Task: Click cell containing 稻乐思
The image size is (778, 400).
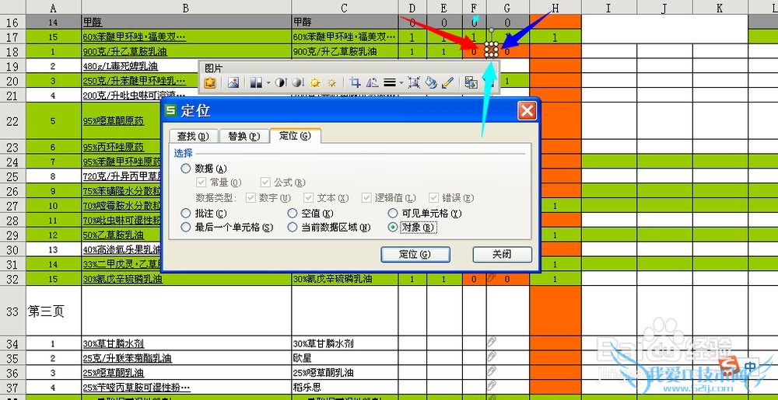Action: tap(345, 387)
